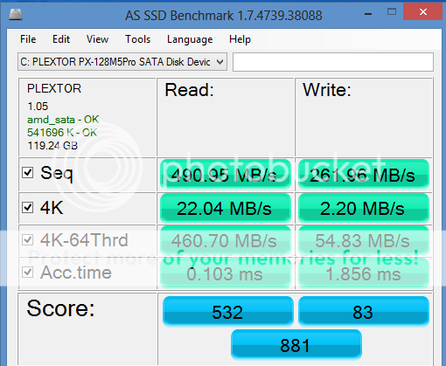Open the View menu
The width and height of the screenshot is (446, 366).
pos(97,39)
